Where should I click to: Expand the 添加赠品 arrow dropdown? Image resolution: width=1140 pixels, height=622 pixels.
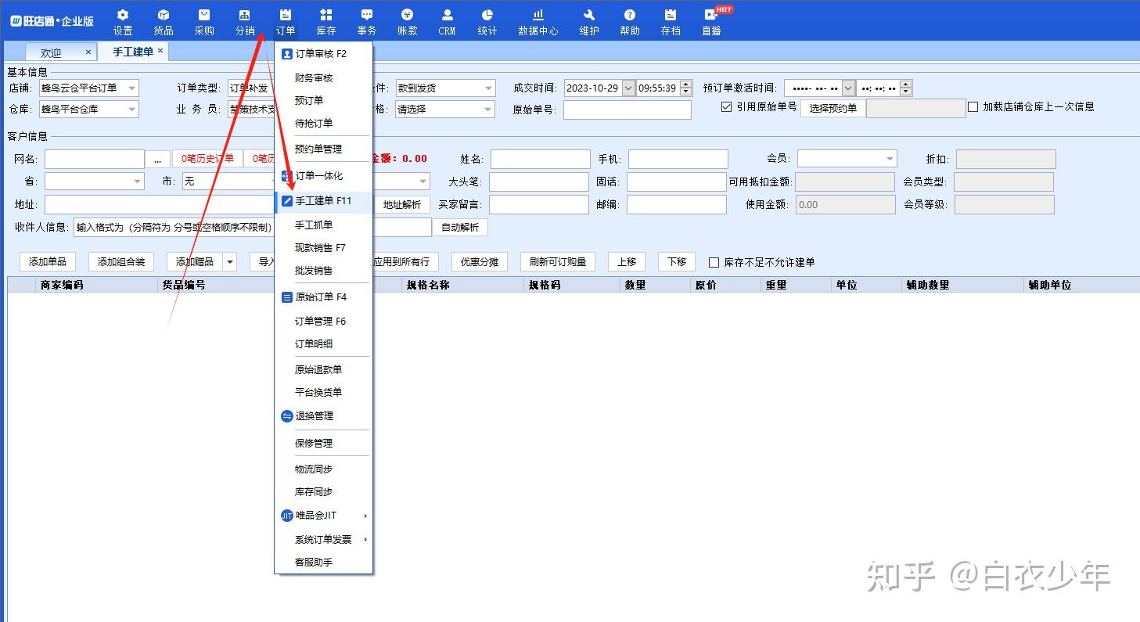(x=230, y=262)
